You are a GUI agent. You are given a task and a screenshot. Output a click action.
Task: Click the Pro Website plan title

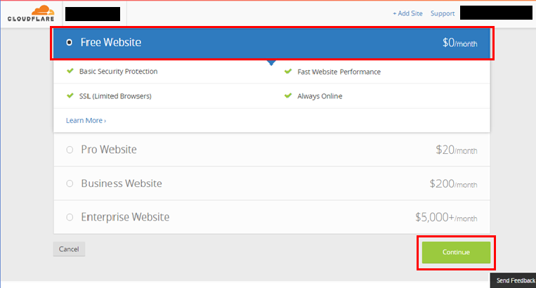[109, 150]
